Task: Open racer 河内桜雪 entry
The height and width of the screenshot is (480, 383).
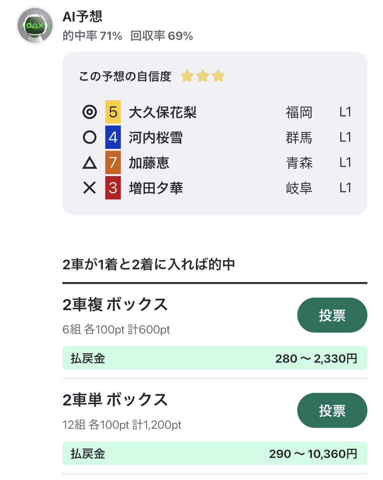Action: coord(156,138)
